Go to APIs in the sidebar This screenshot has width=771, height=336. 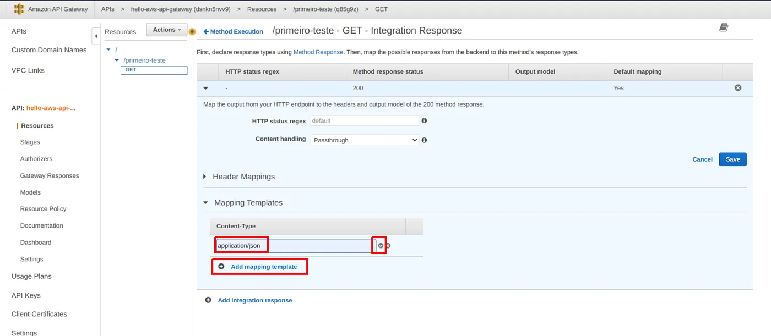click(19, 31)
